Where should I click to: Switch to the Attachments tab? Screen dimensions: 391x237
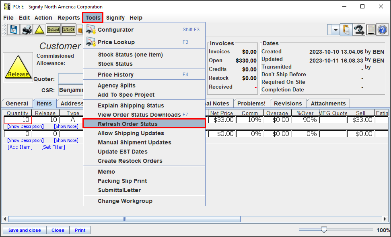(x=328, y=103)
